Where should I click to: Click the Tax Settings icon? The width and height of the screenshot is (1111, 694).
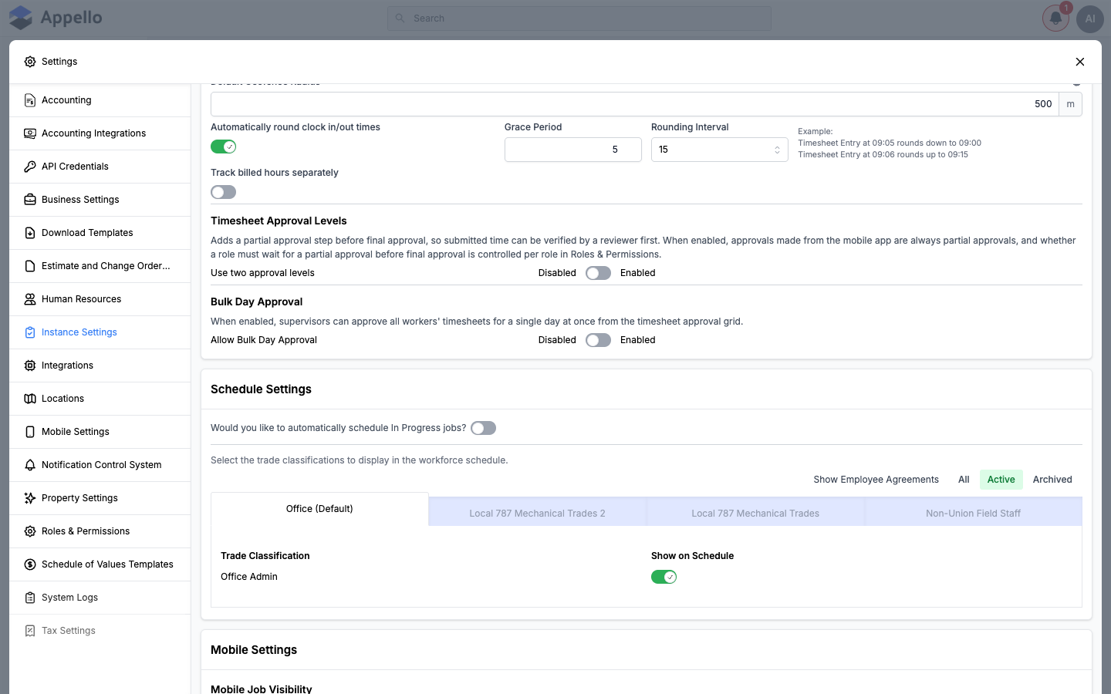pyautogui.click(x=30, y=631)
